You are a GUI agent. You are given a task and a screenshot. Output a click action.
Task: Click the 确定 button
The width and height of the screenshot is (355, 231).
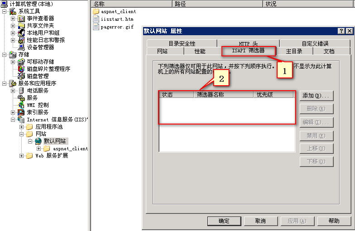tap(224, 221)
